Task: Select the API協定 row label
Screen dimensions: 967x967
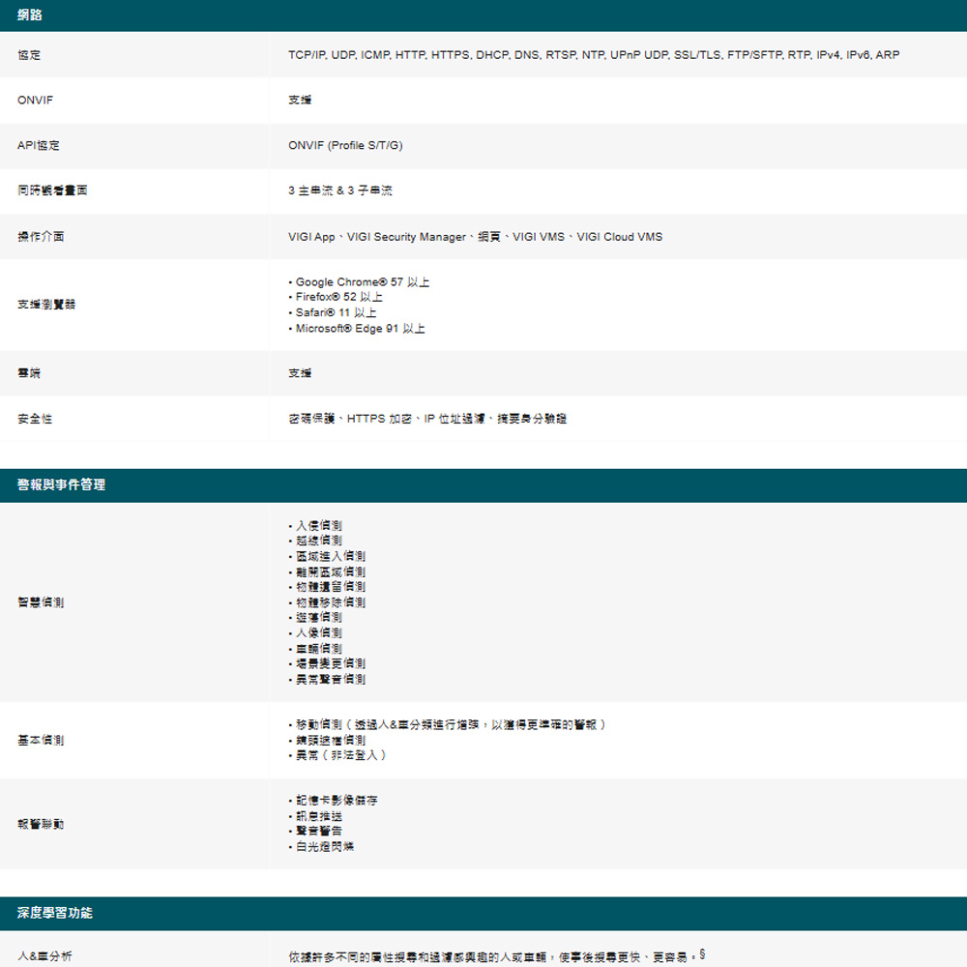Action: (39, 145)
